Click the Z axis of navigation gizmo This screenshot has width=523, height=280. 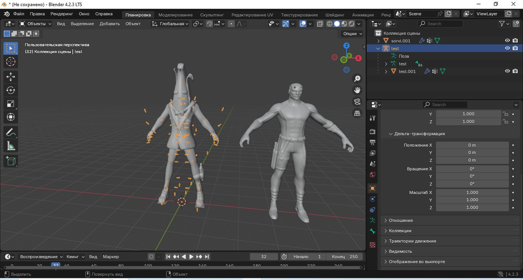tap(346, 46)
